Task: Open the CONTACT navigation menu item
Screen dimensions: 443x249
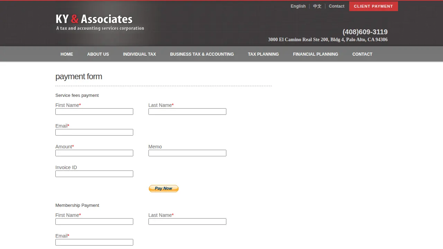Action: tap(362, 54)
